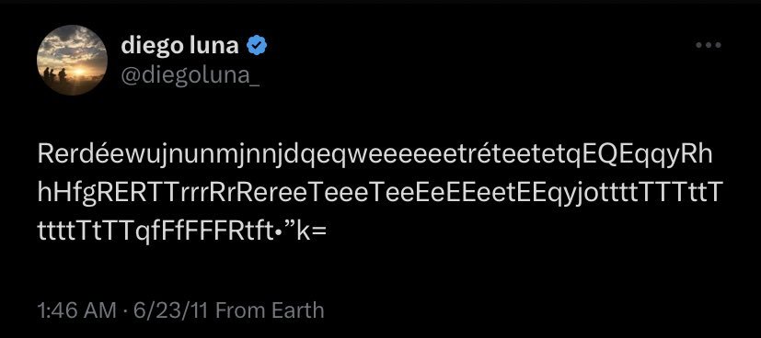Screen dimensions: 761x338
Task: Visit the @diegoluna_ handle profile
Action: (190, 76)
